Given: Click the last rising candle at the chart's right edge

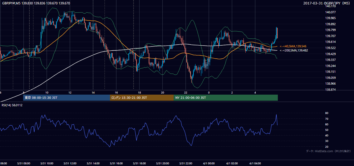Looking at the screenshot, I should click(x=276, y=33).
